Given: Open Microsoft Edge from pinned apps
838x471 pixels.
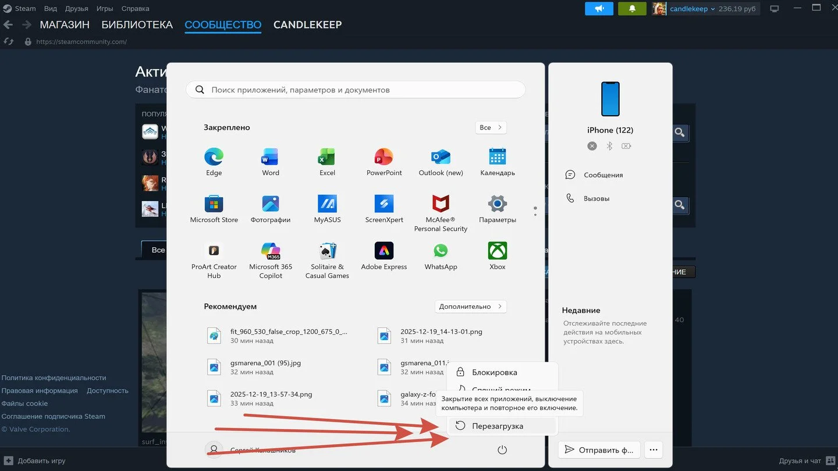Looking at the screenshot, I should [214, 162].
